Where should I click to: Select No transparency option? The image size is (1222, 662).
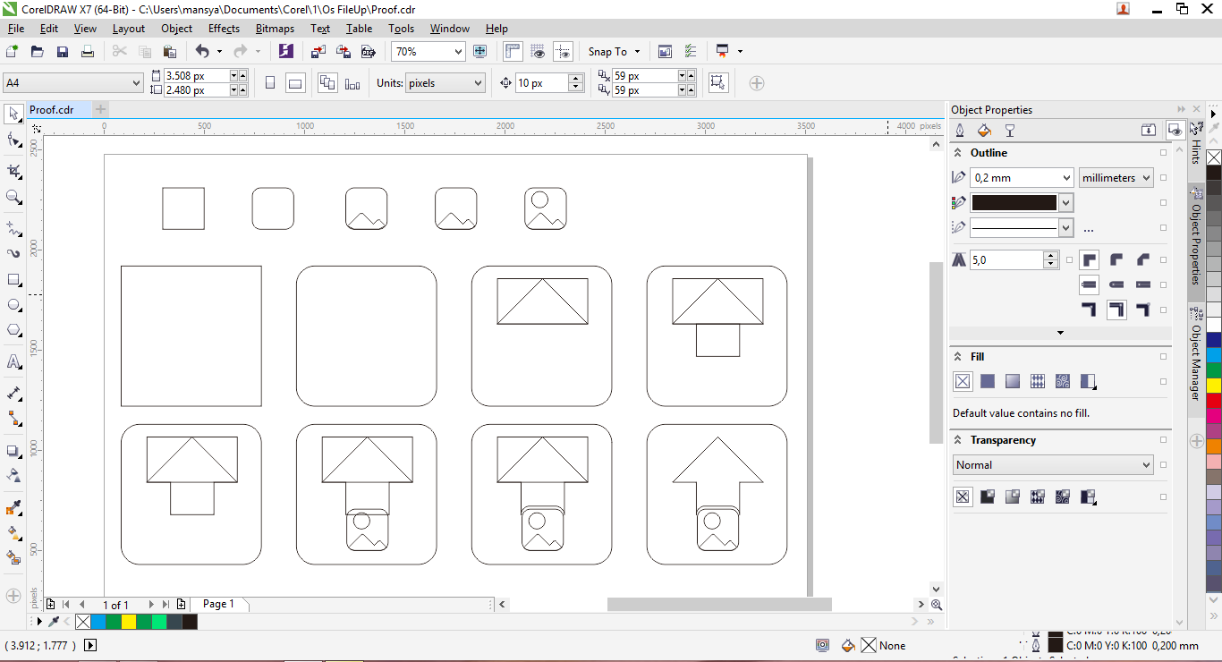coord(963,496)
